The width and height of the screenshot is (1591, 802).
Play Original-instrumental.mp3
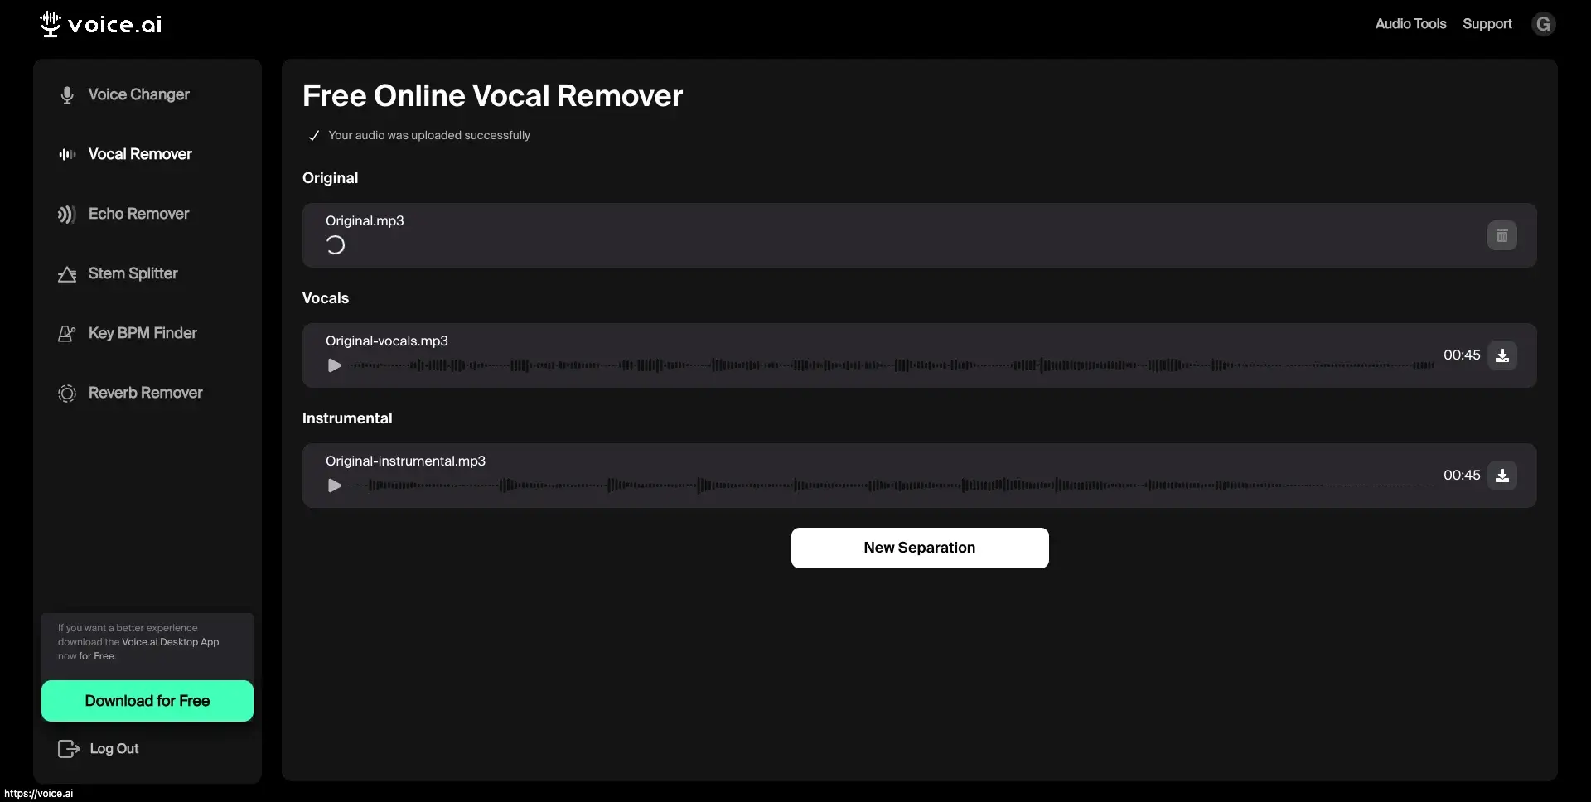pyautogui.click(x=334, y=486)
